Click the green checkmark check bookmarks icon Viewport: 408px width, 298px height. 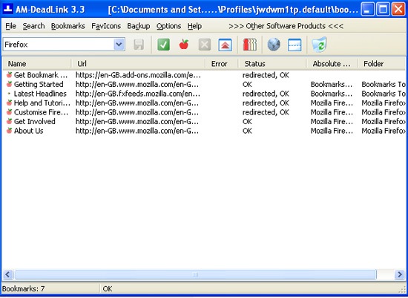163,45
